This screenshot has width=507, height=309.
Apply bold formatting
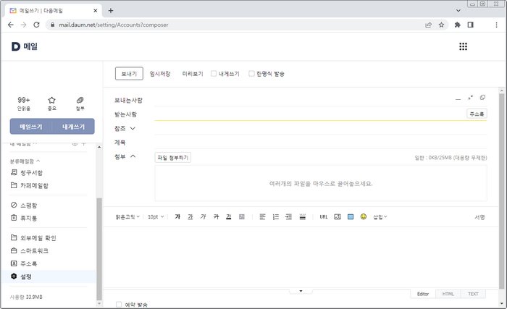[177, 217]
